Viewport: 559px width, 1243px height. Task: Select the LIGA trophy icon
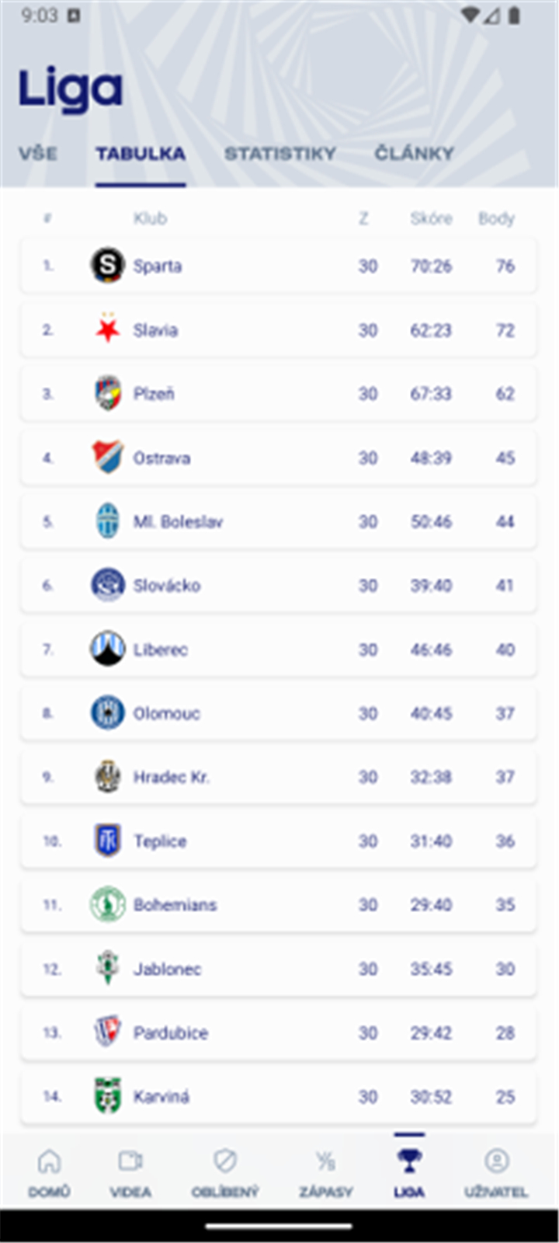click(x=409, y=1160)
